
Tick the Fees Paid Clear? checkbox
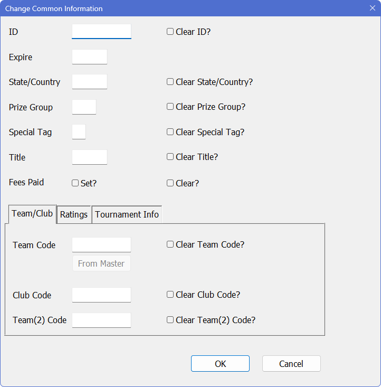(x=170, y=183)
